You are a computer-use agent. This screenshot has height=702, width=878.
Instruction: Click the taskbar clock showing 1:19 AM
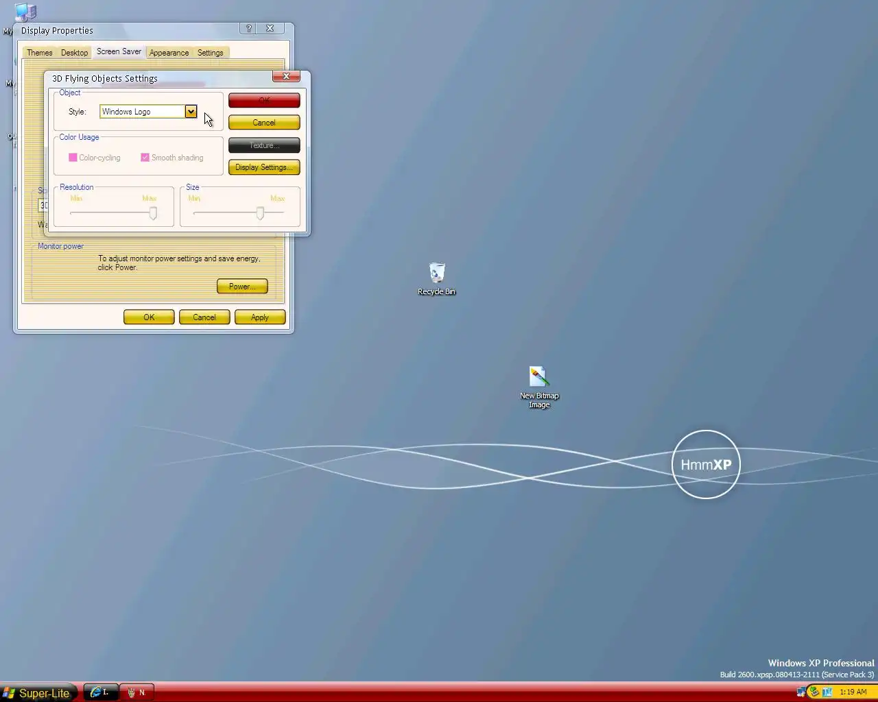click(853, 692)
